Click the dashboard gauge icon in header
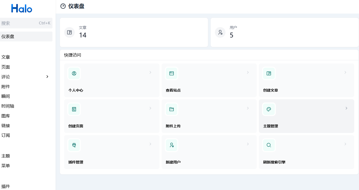This screenshot has height=190, width=359. pyautogui.click(x=63, y=6)
